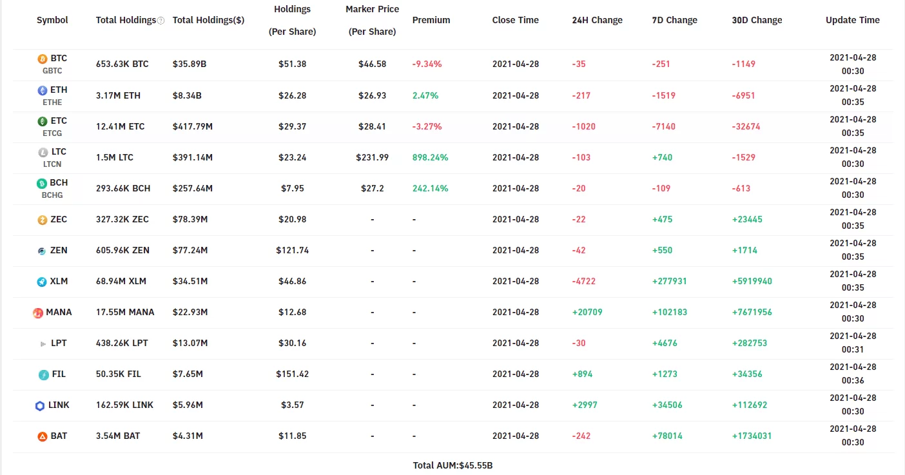Click the BAT coin icon
The height and width of the screenshot is (475, 905).
point(43,436)
